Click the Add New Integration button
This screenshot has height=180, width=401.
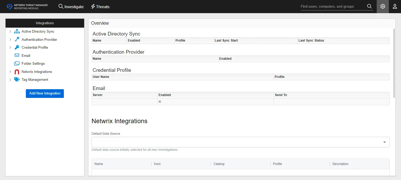pos(45,93)
